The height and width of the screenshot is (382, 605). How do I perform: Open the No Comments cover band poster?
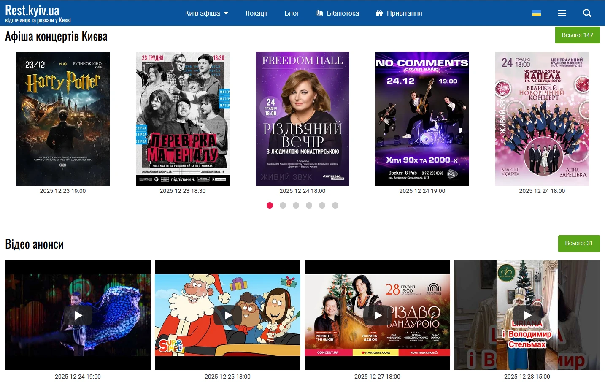422,119
